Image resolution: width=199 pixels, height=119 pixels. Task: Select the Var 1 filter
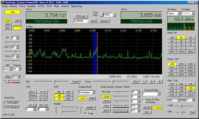point(181,94)
